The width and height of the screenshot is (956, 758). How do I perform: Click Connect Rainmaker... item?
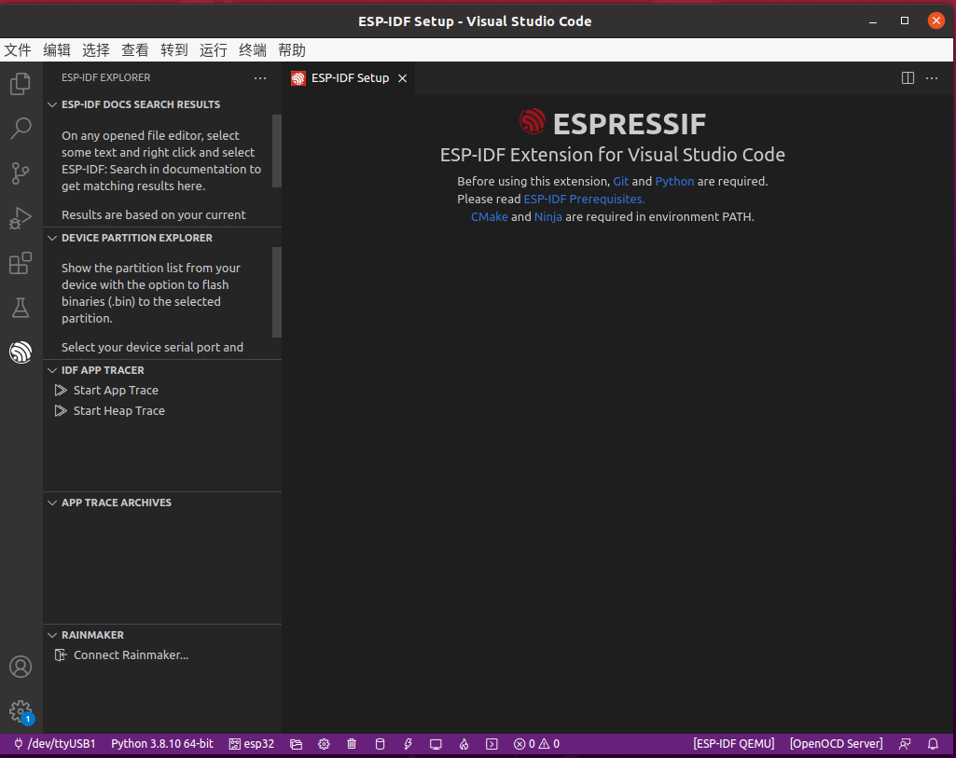tap(162, 655)
